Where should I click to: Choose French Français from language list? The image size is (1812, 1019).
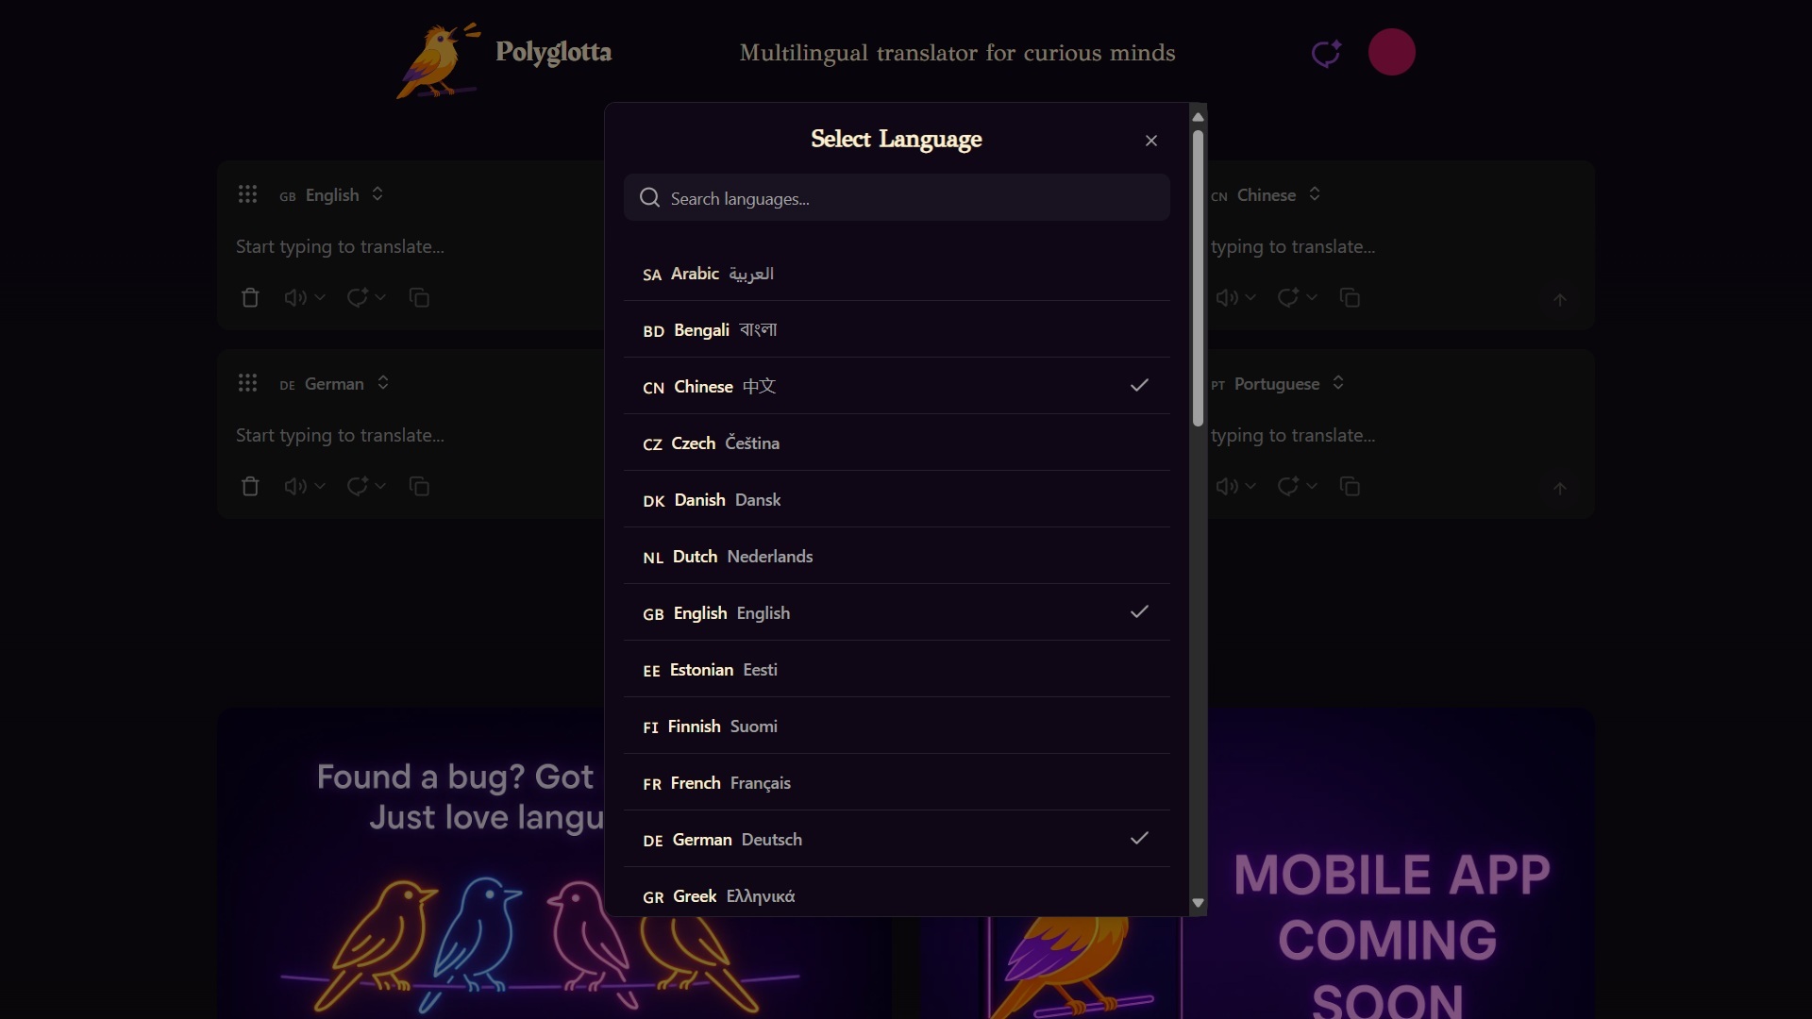[897, 782]
